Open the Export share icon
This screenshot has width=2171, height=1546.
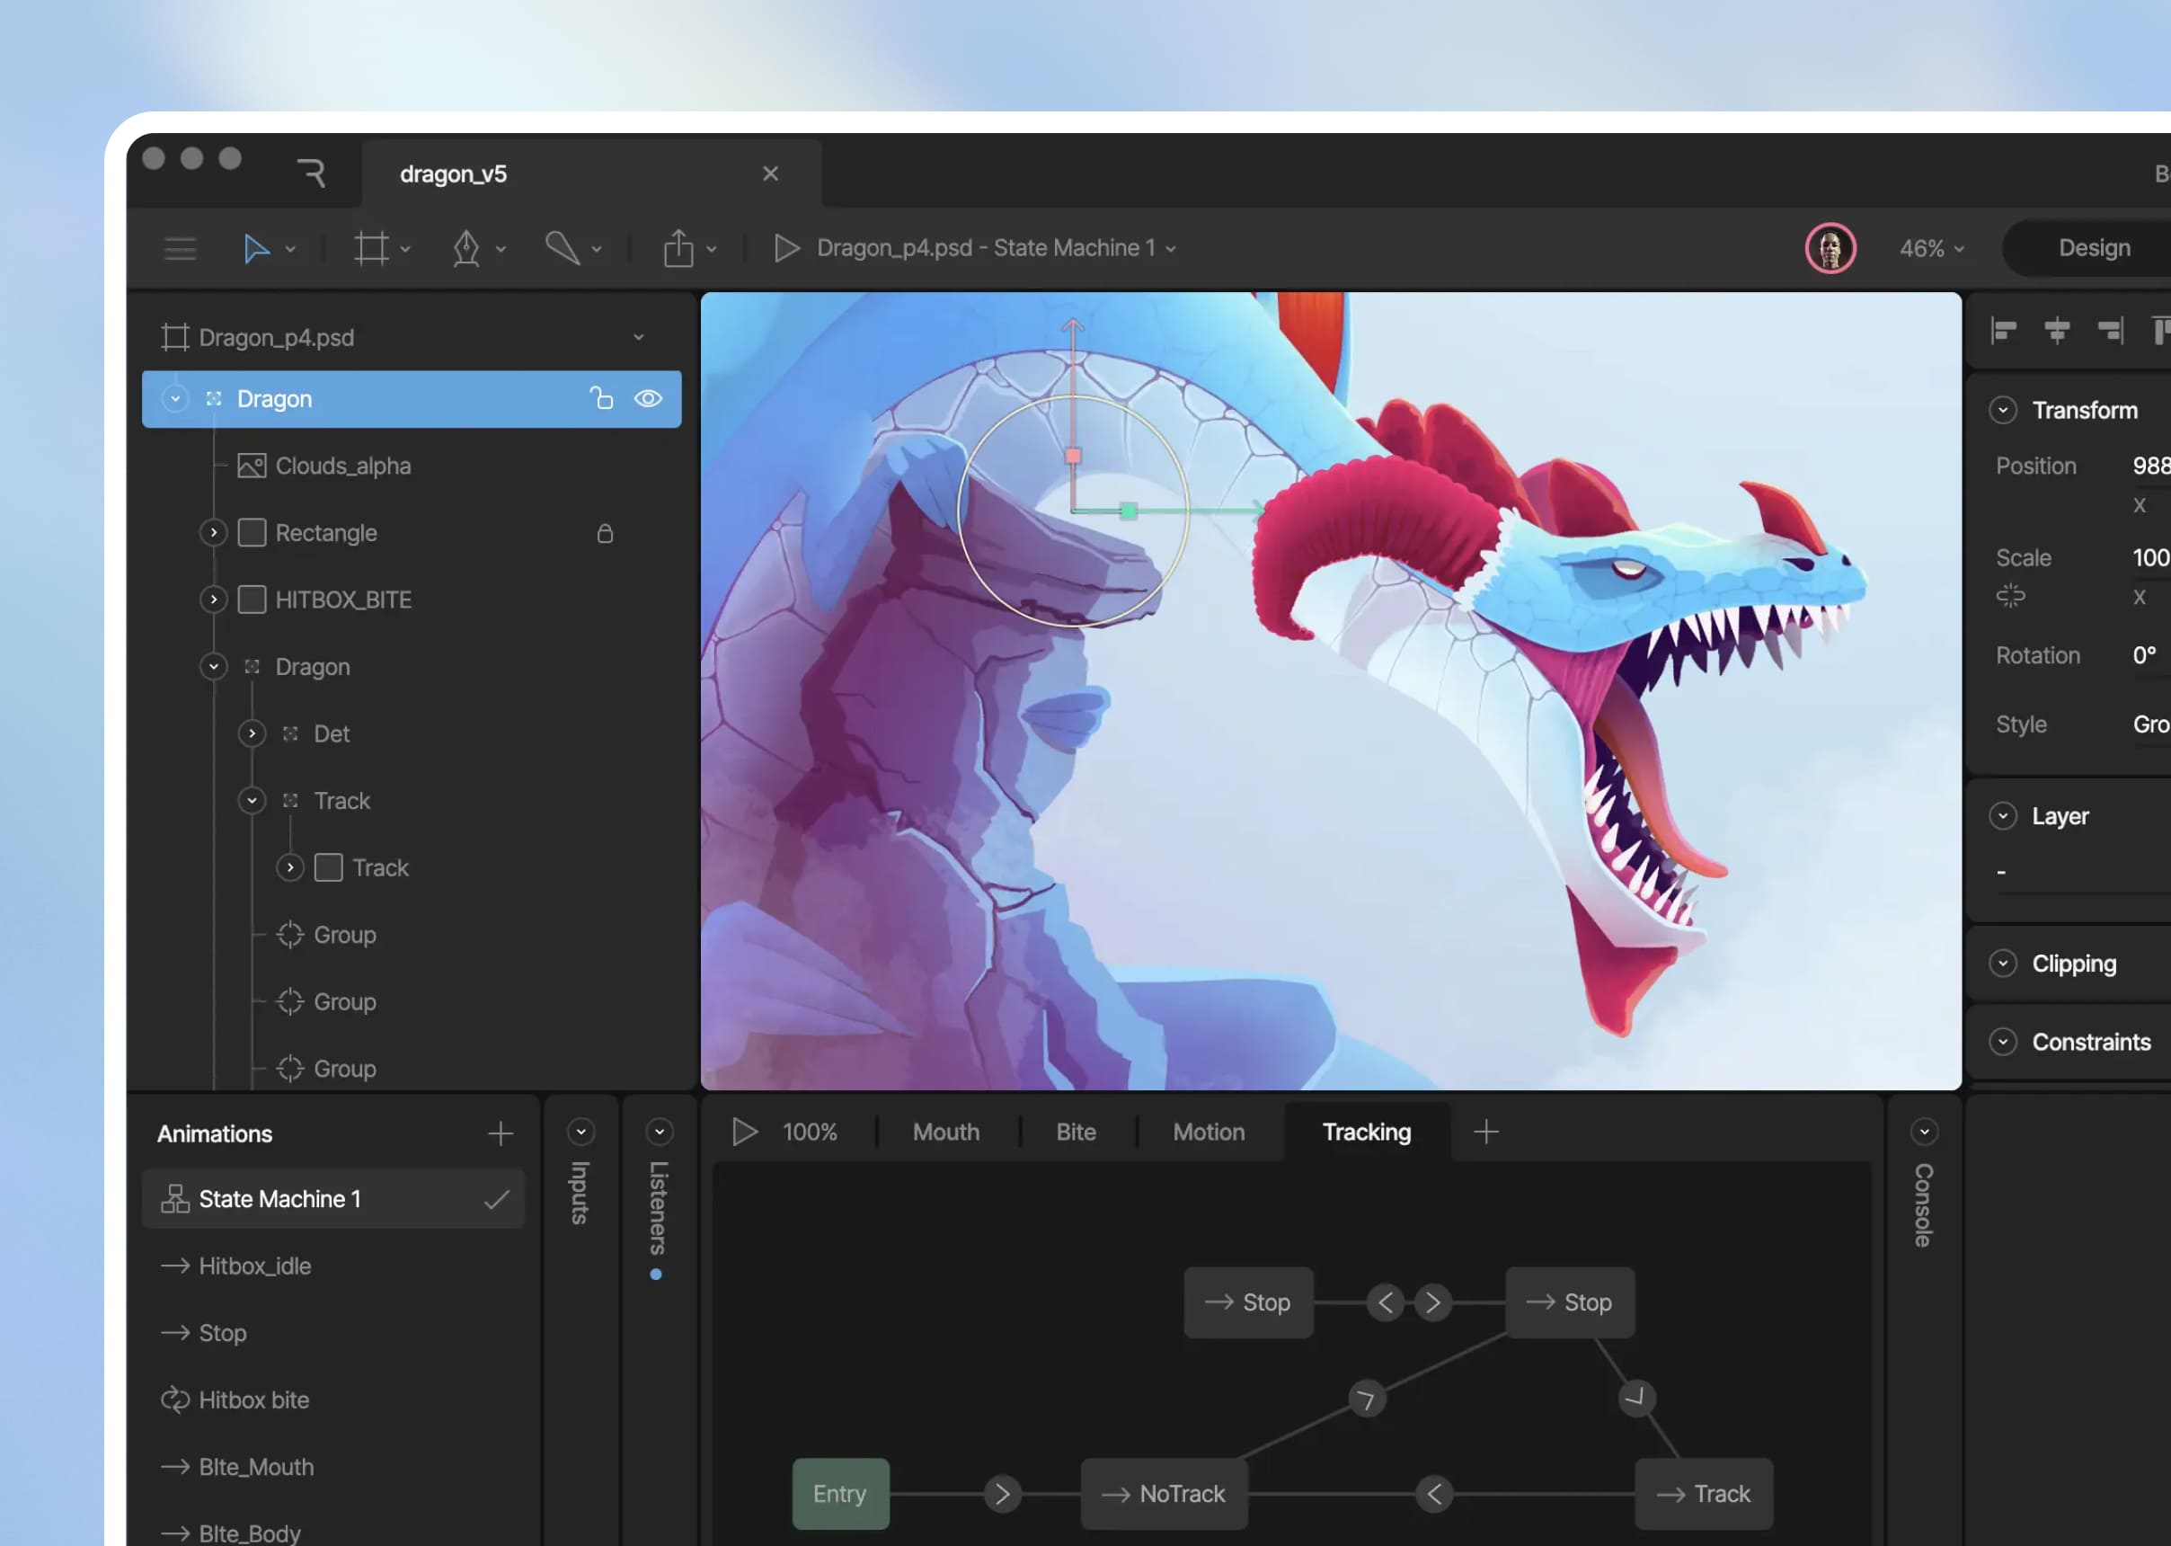point(678,248)
